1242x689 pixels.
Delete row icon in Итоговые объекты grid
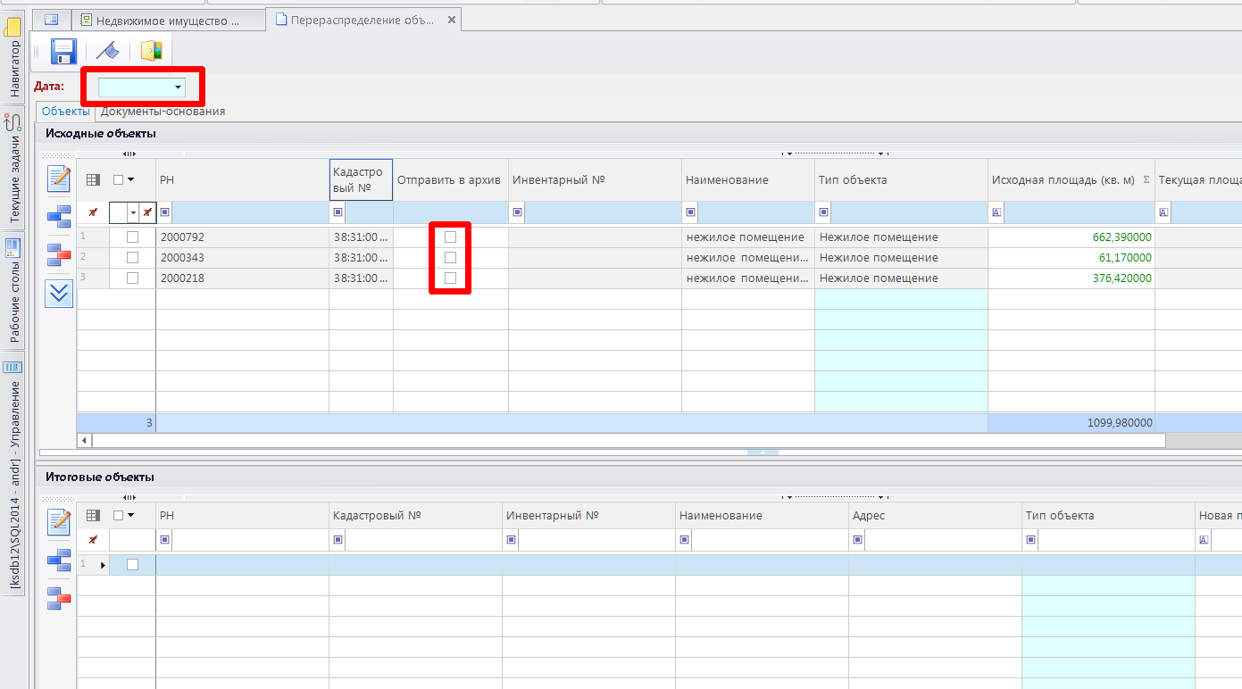(59, 598)
